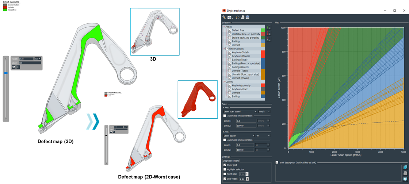409x184 pixels.
Task: Enable the Highlight selection checkbox
Action: [x=225, y=169]
